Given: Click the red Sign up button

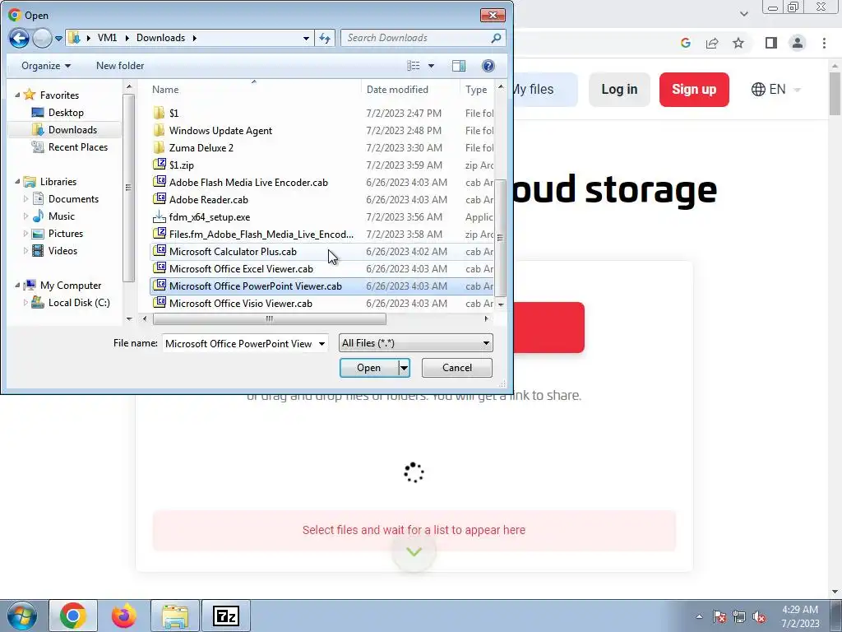Looking at the screenshot, I should (694, 89).
